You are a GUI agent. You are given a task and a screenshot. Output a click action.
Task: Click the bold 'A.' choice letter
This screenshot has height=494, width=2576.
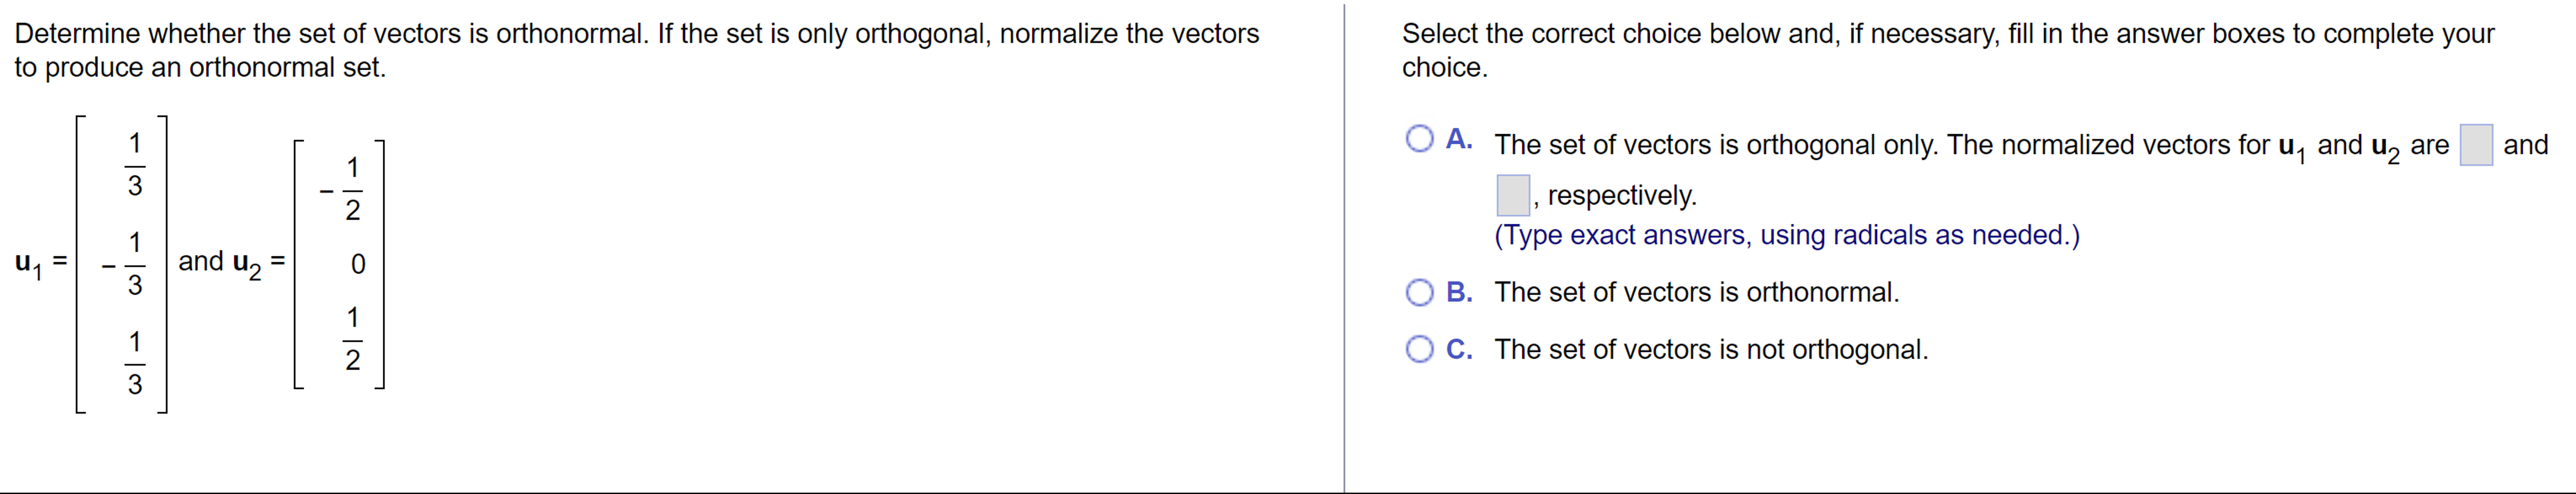click(1459, 139)
